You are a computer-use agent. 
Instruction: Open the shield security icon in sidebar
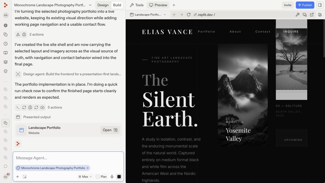(x=6, y=71)
